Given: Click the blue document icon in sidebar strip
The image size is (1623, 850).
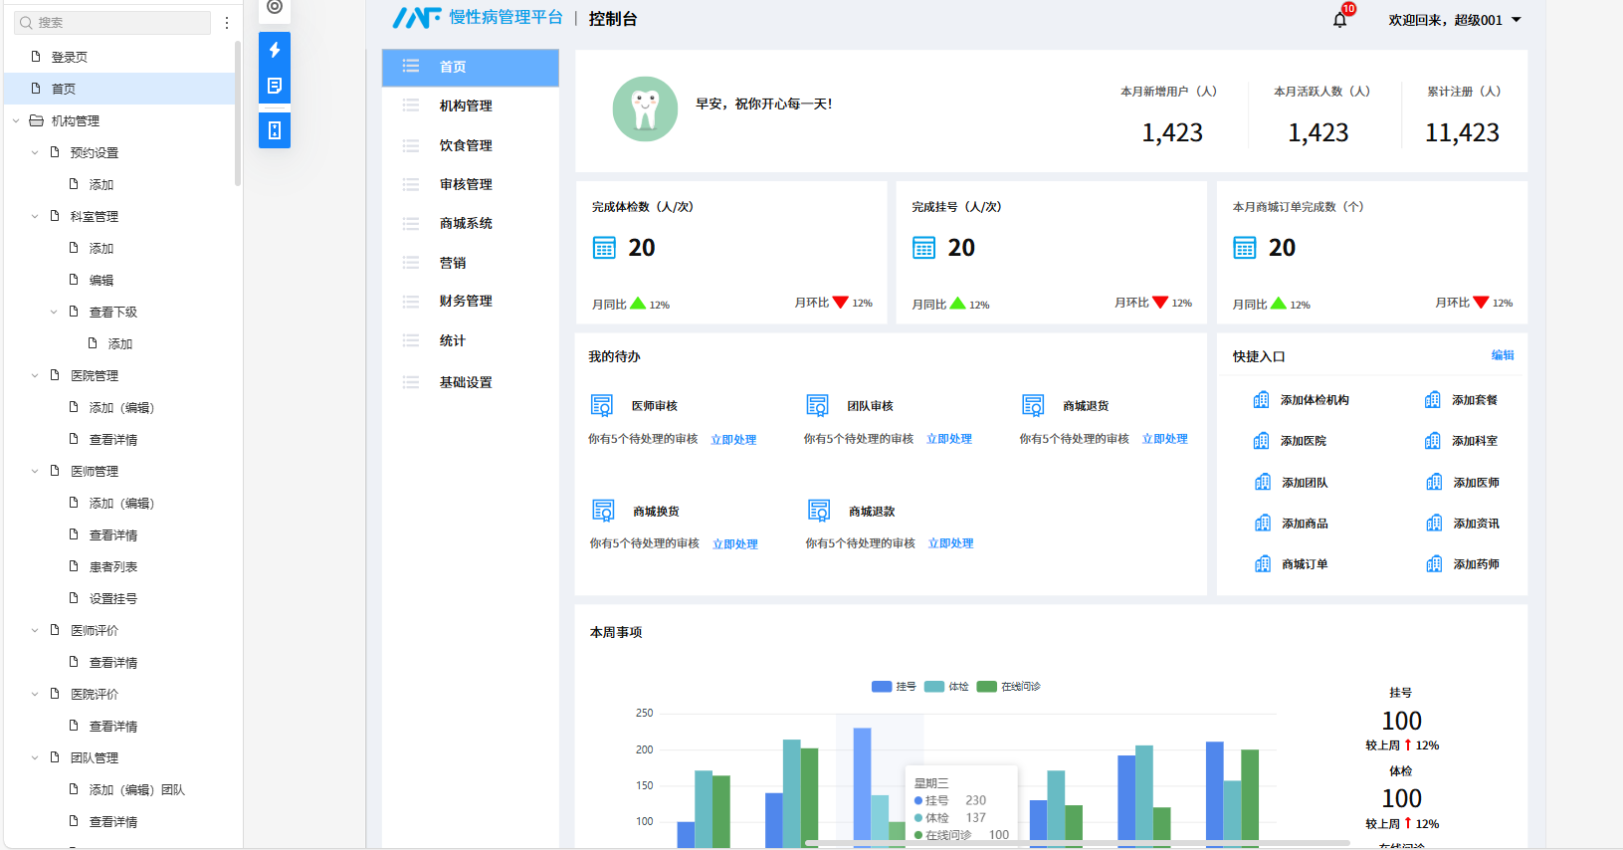Looking at the screenshot, I should (x=275, y=86).
